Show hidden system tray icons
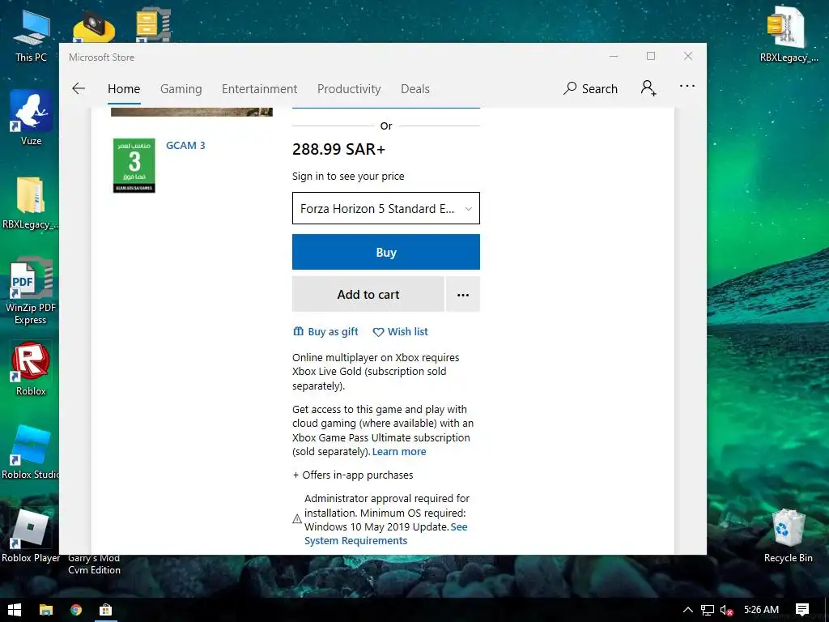Viewport: 829px width, 622px height. point(688,610)
